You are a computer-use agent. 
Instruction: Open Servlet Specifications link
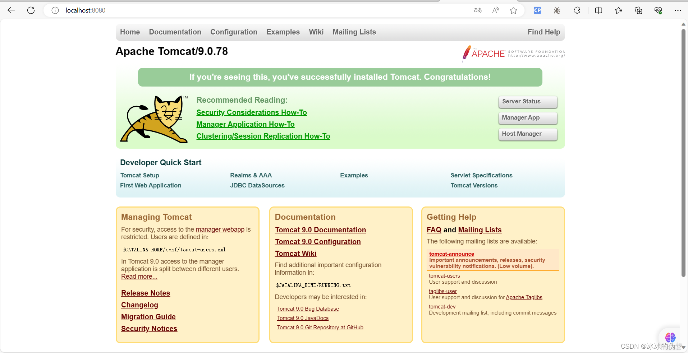pos(481,175)
